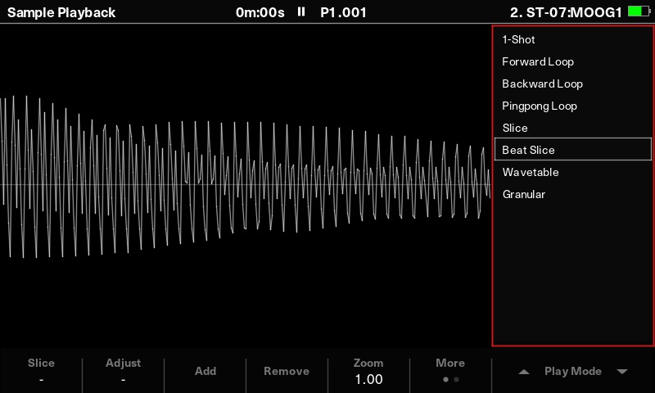Click the 0m:00s time display
The height and width of the screenshot is (393, 655).
pos(260,12)
